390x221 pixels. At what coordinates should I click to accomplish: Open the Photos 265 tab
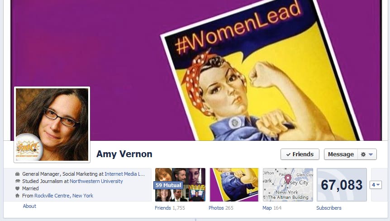pyautogui.click(x=221, y=208)
